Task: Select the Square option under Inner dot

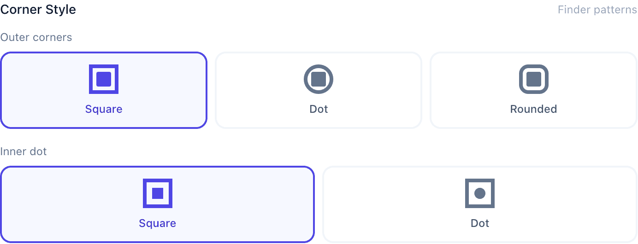Action: pyautogui.click(x=158, y=204)
